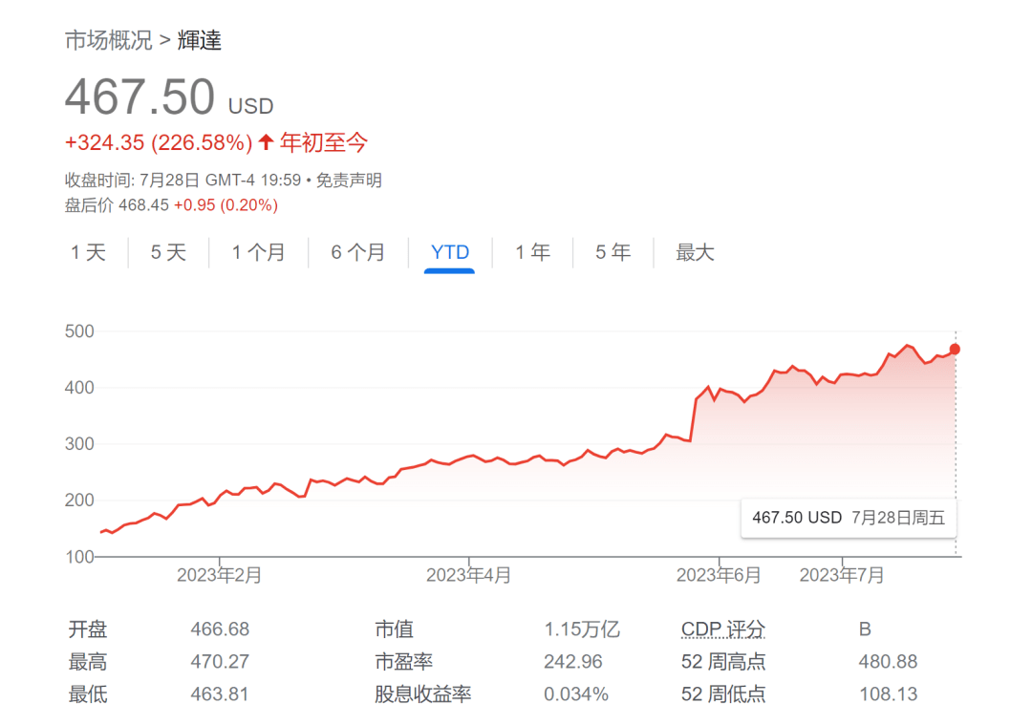Click the USD currency label beside the price
This screenshot has height=725, width=1032.
(x=250, y=106)
